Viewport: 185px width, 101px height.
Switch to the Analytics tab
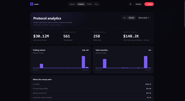click(x=81, y=4)
